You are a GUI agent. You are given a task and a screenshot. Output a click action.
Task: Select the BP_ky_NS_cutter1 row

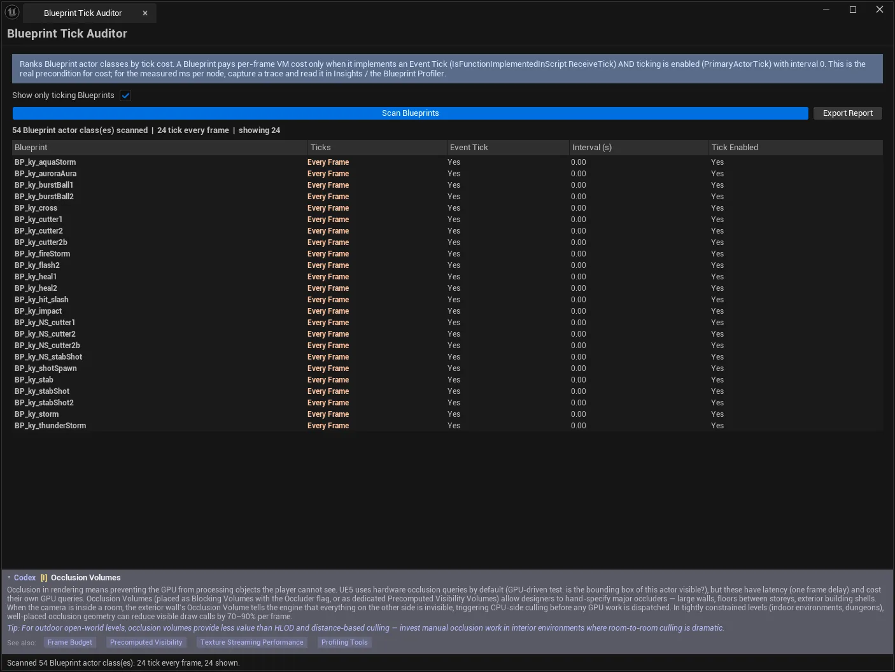pyautogui.click(x=447, y=323)
